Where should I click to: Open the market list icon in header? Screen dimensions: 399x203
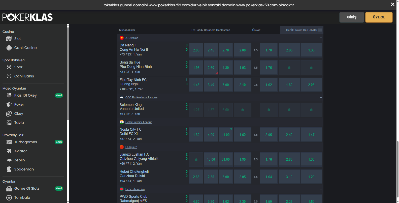click(320, 30)
